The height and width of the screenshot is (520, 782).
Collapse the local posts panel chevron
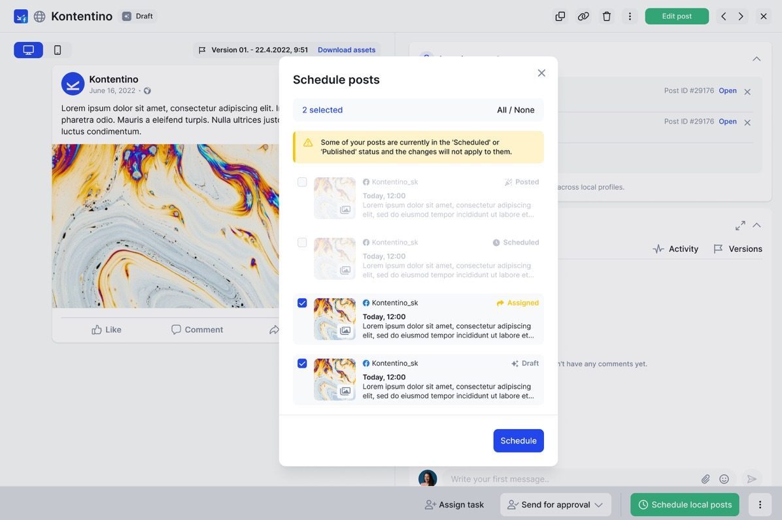(756, 59)
